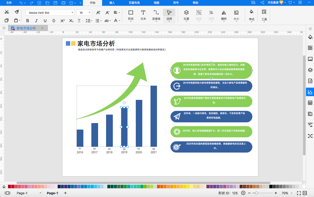
Task: Pick the black color swatch in palette
Action: (x=271, y=187)
